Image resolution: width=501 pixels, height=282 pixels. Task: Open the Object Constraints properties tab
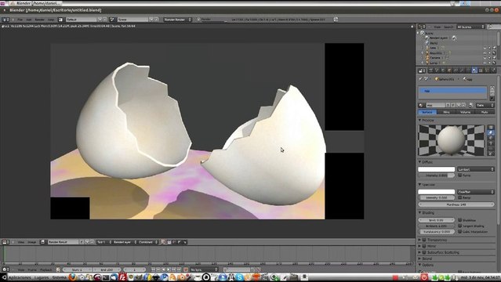[x=456, y=70]
